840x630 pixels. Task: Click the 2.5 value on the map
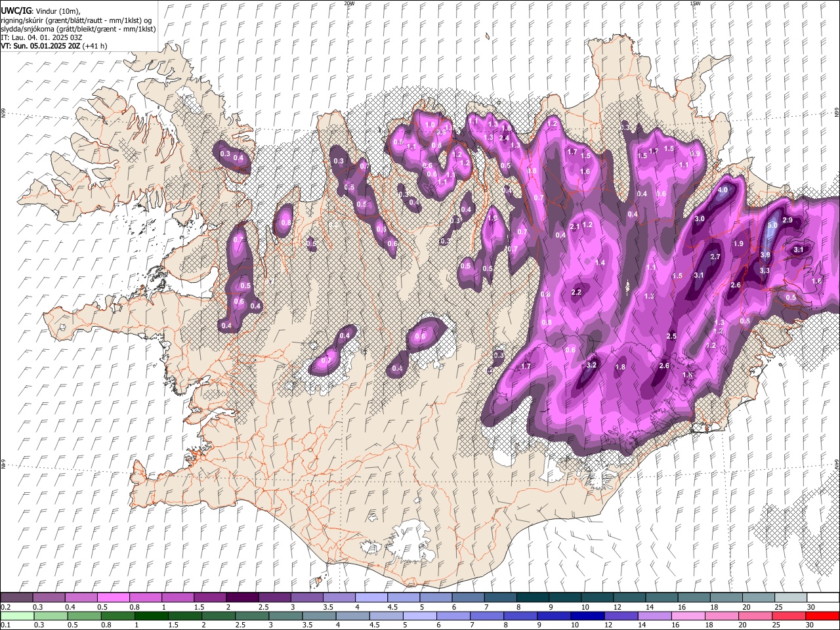(x=671, y=336)
